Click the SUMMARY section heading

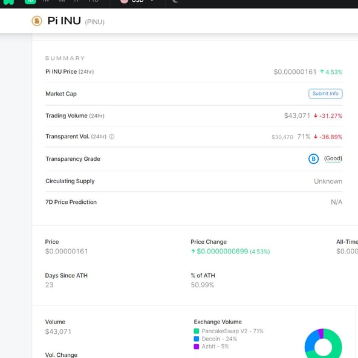65,58
